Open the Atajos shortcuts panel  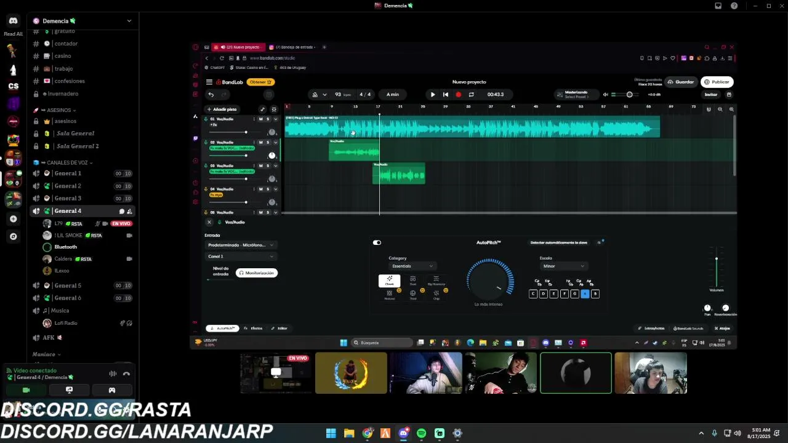[723, 329]
